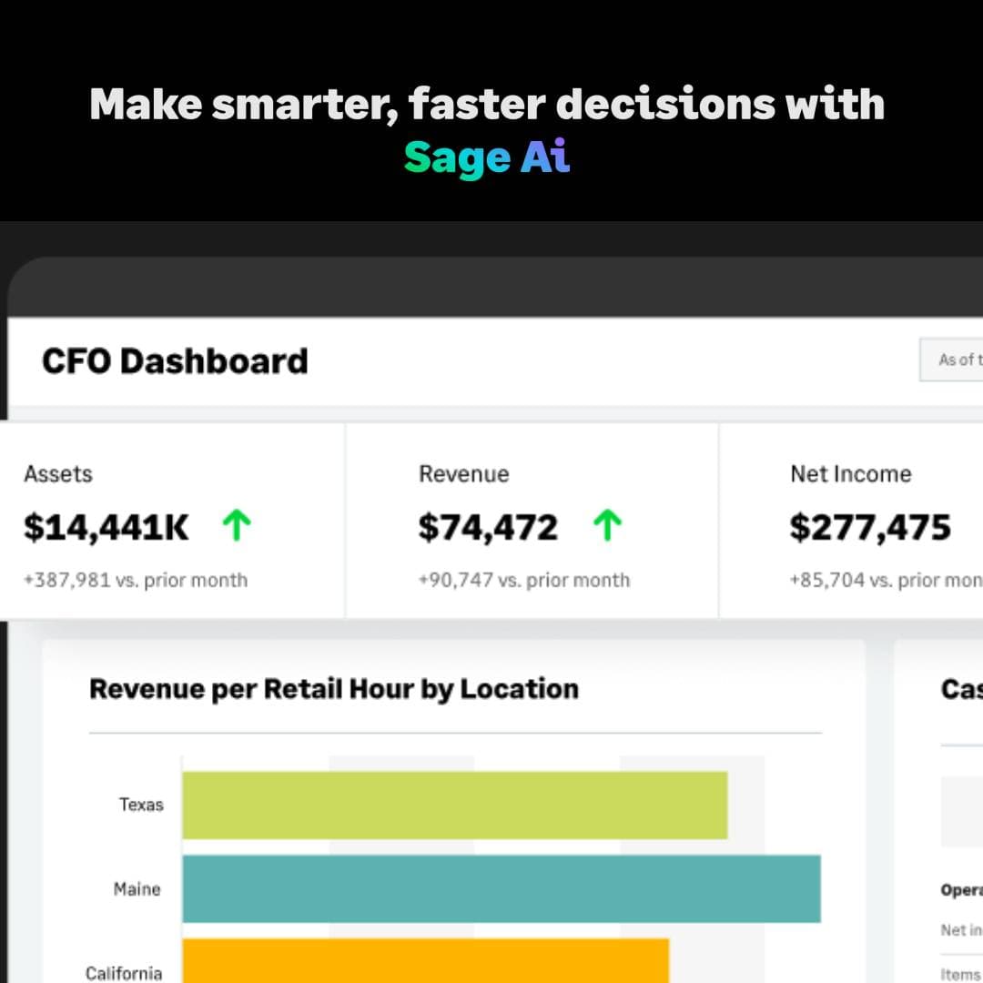Select the 'Assets' card label

[x=58, y=474]
